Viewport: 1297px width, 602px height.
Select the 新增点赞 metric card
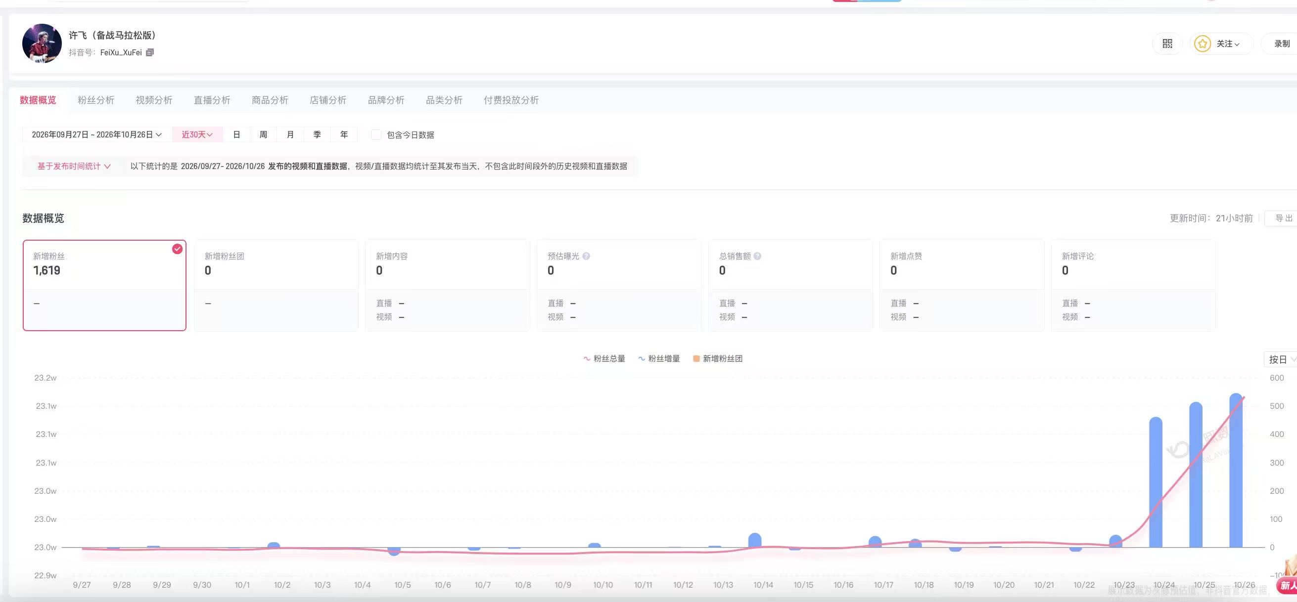pos(962,285)
